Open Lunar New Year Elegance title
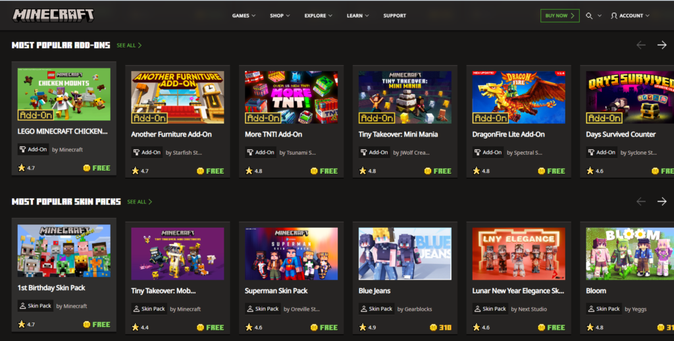 click(x=518, y=291)
